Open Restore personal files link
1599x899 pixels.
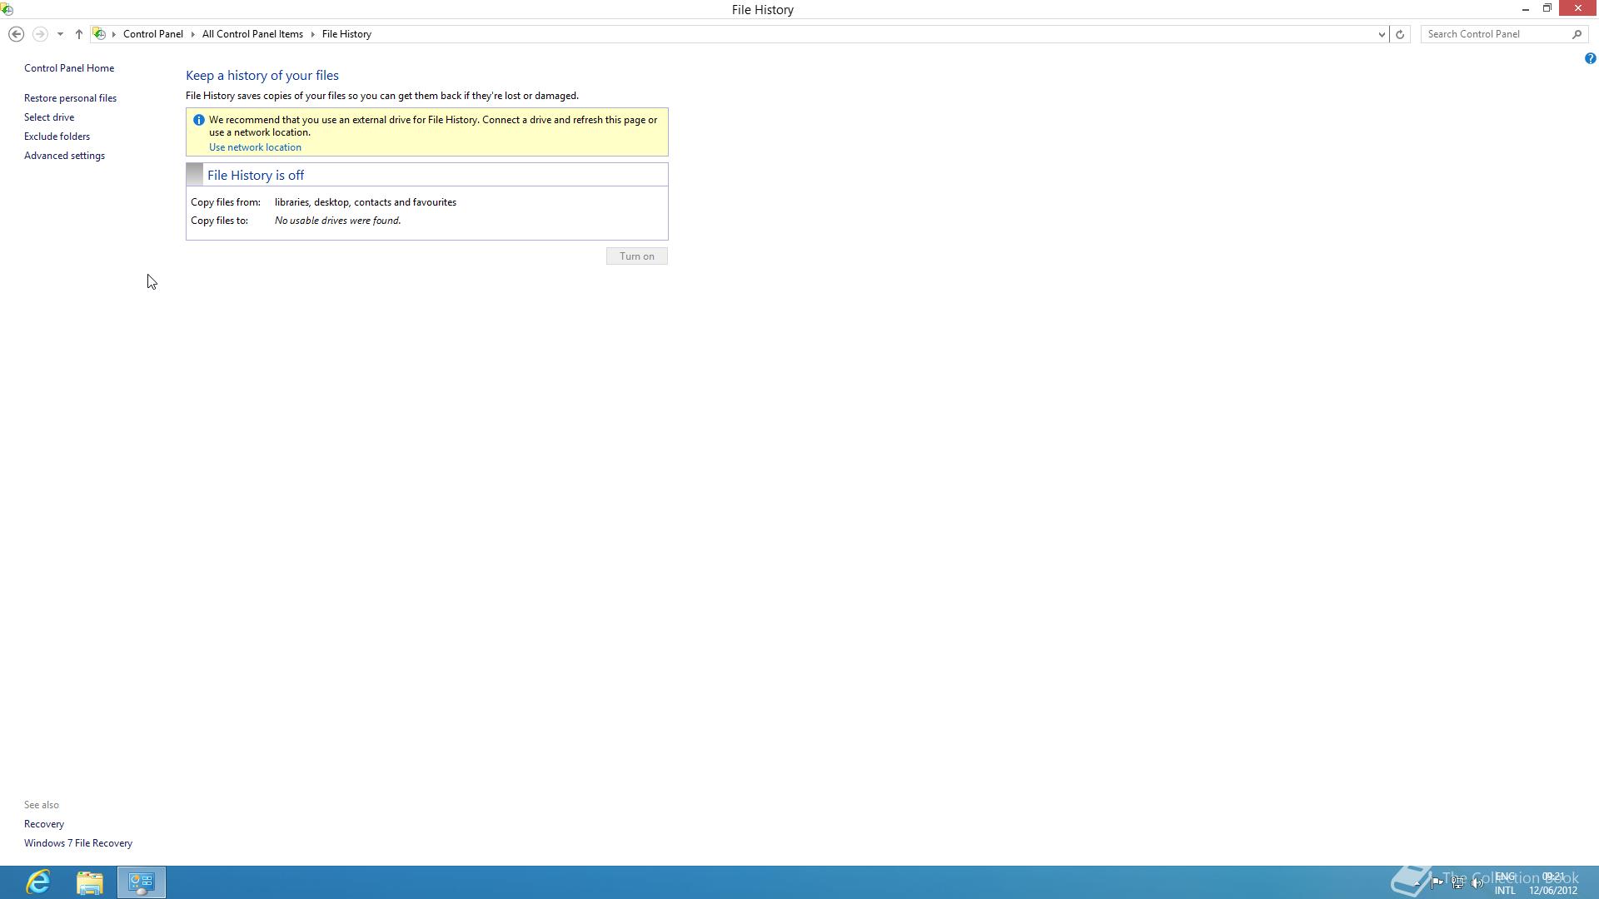(x=70, y=98)
